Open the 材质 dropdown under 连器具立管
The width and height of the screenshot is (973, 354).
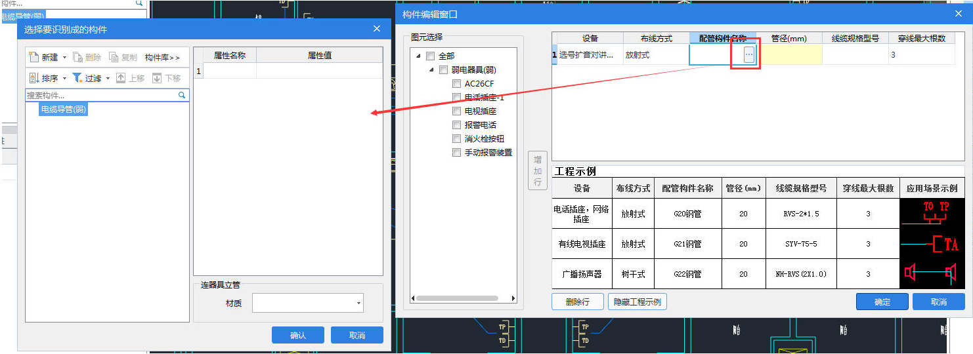pyautogui.click(x=358, y=304)
